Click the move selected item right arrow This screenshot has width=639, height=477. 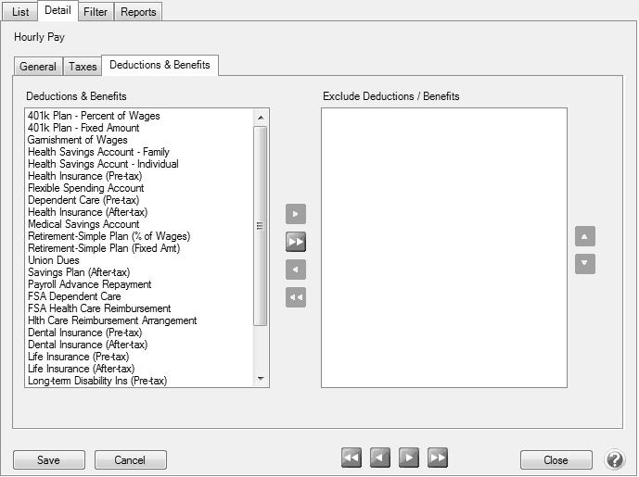point(296,215)
